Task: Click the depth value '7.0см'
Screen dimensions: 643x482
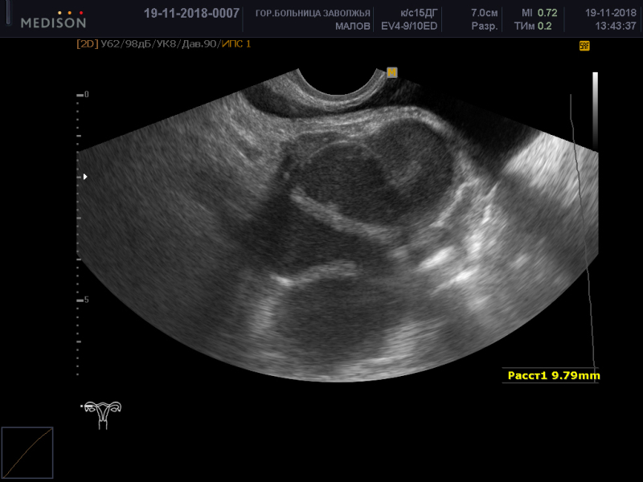Action: [485, 13]
